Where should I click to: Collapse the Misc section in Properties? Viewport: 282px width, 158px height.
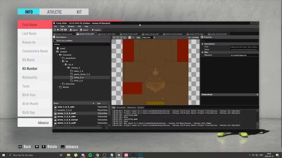202,52
